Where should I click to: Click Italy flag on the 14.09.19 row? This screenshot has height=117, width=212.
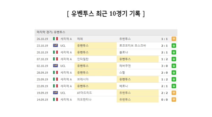point(55,100)
